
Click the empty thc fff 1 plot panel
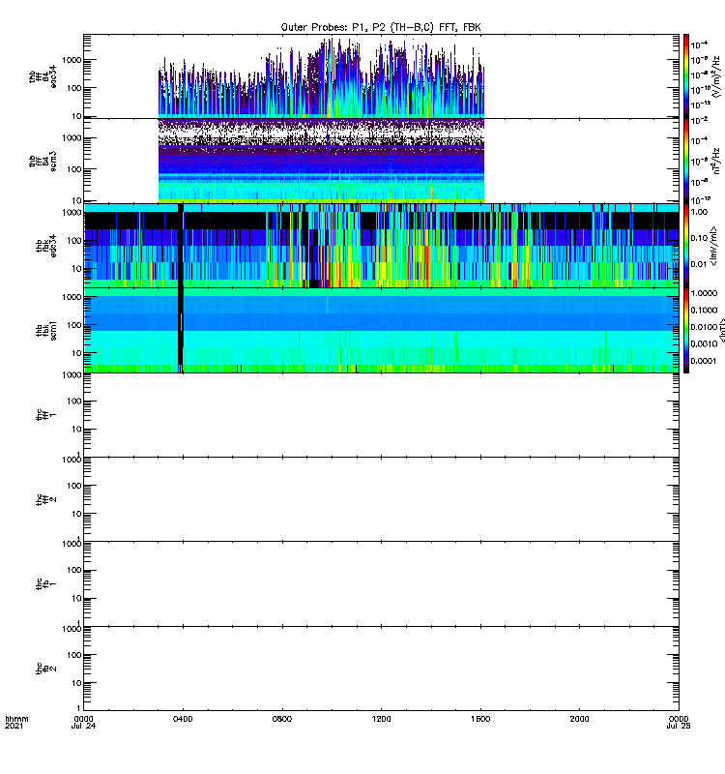coord(381,415)
